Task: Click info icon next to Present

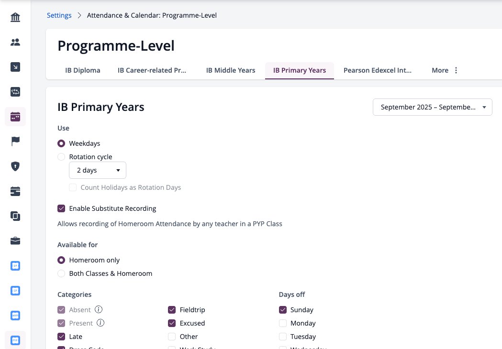Action: click(x=100, y=323)
